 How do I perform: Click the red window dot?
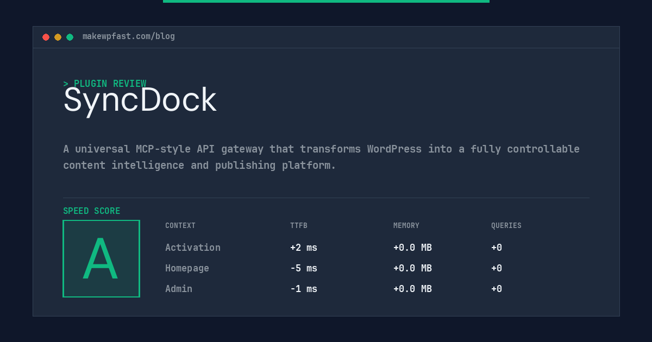[x=46, y=37]
